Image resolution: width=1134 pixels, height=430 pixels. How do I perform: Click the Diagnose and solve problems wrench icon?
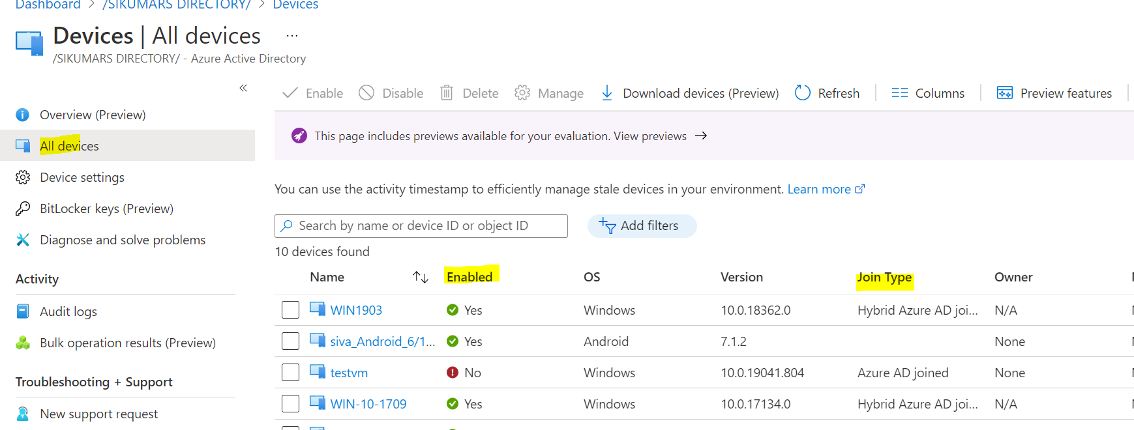23,240
